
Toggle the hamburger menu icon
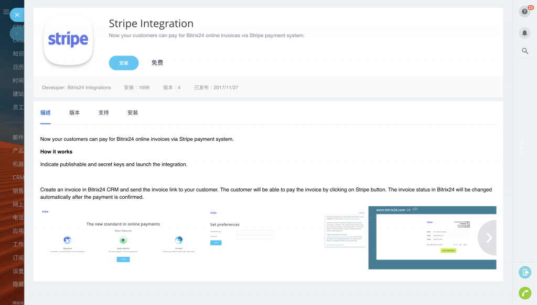[6, 12]
